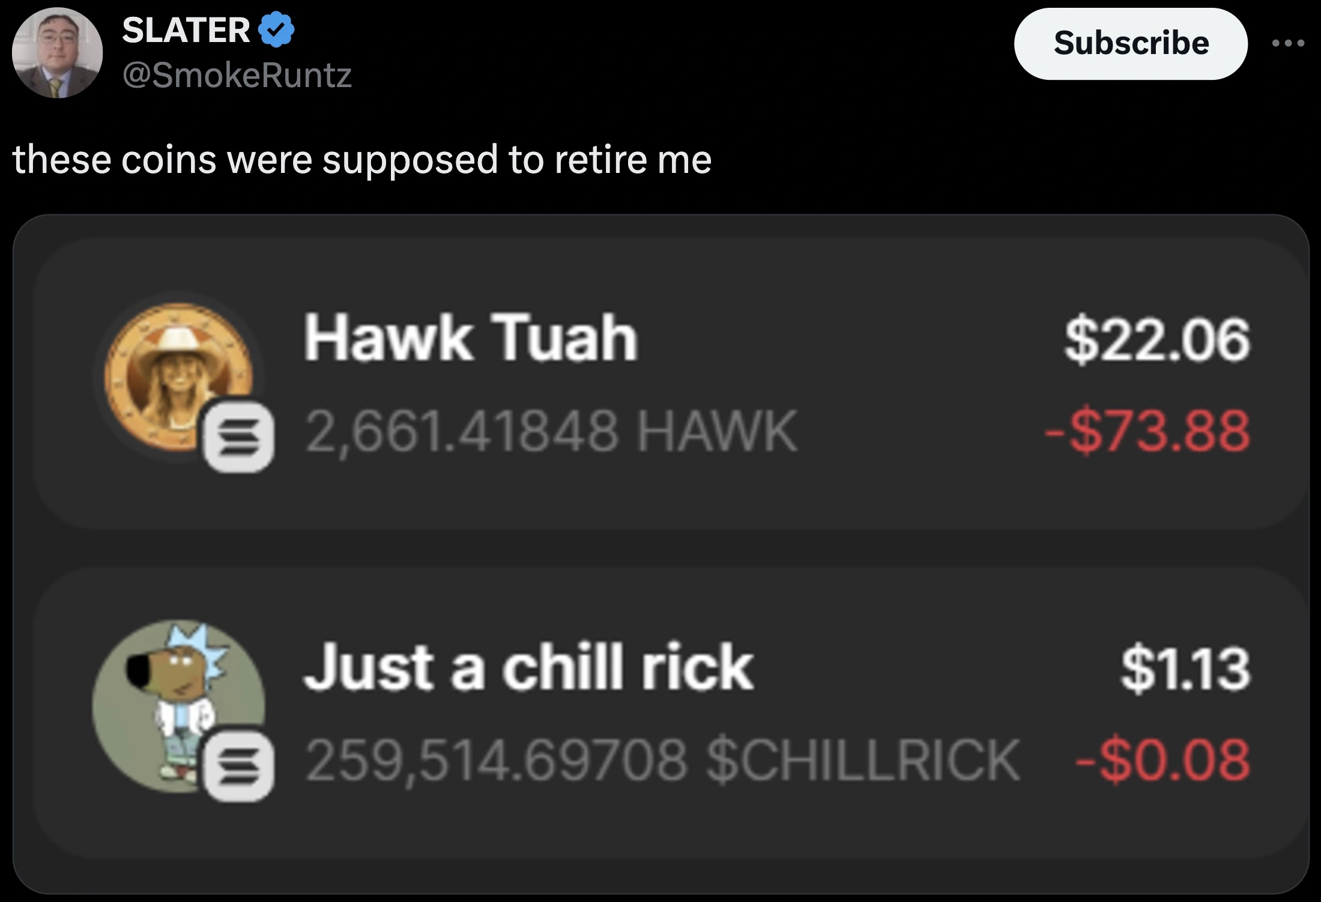1321x902 pixels.
Task: Click the $1.13 chill rick value
Action: pos(1186,668)
